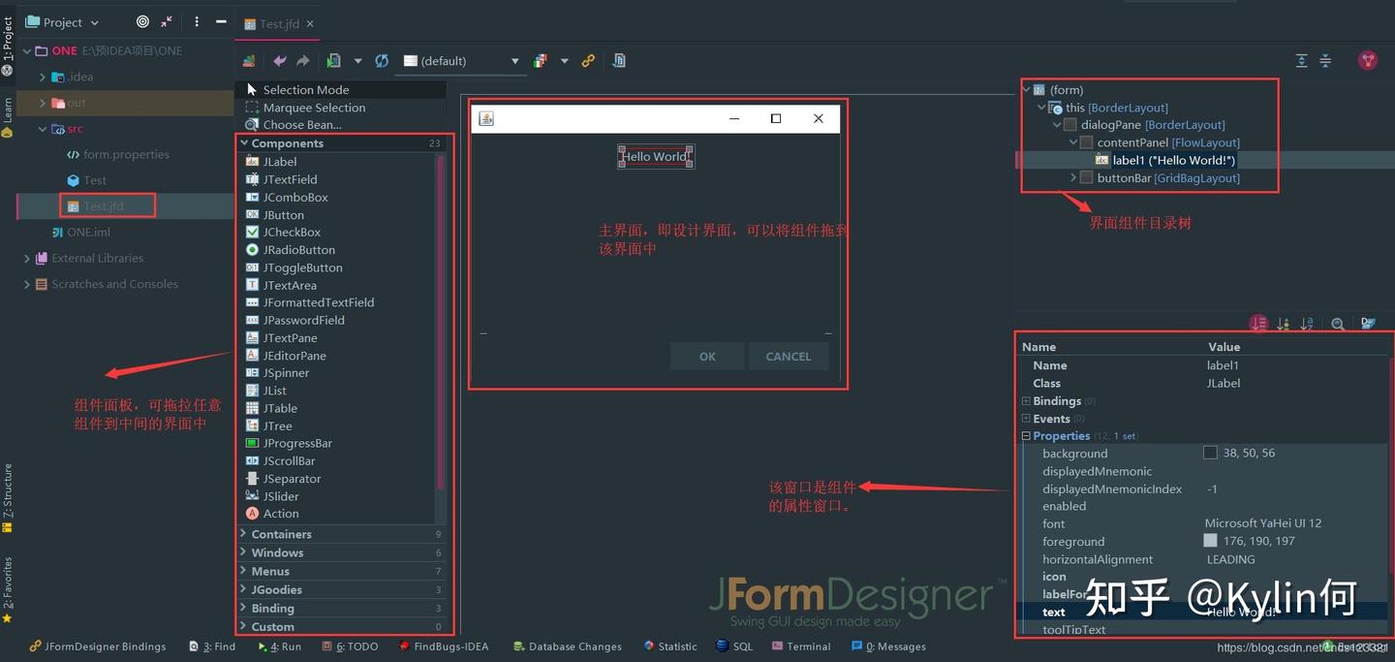1395x662 pixels.
Task: Check the contentPanel checkbox in tree
Action: (x=1085, y=142)
